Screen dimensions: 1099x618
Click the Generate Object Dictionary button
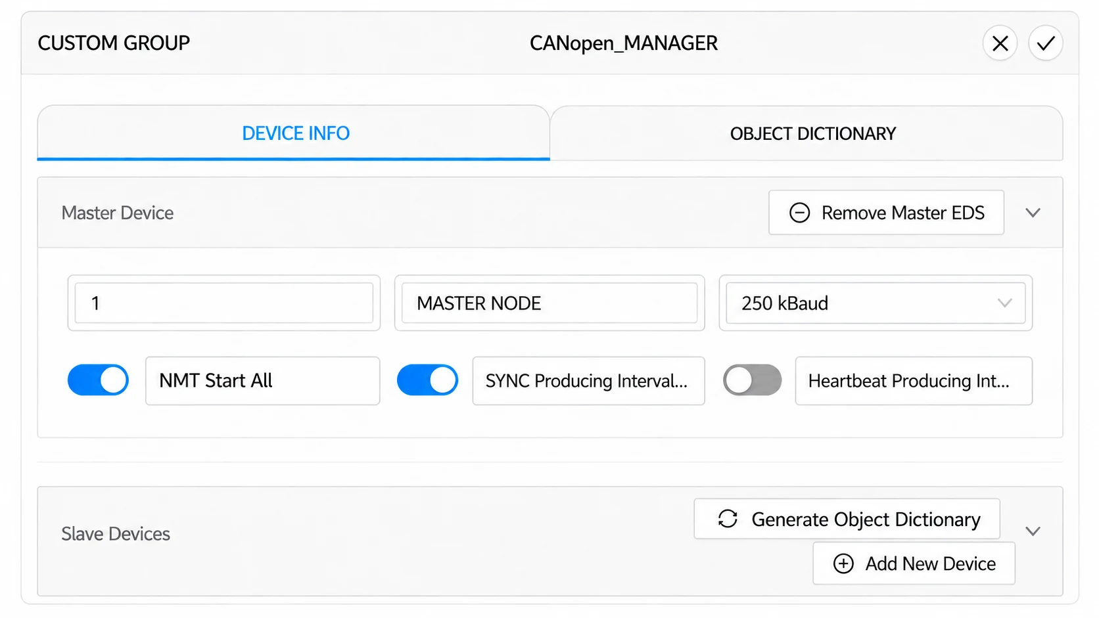847,519
